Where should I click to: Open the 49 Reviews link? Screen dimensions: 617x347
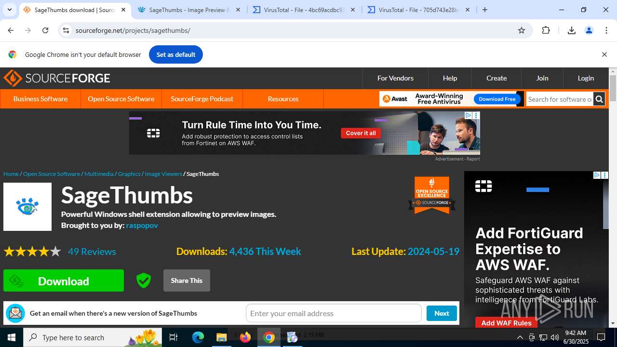coord(92,252)
